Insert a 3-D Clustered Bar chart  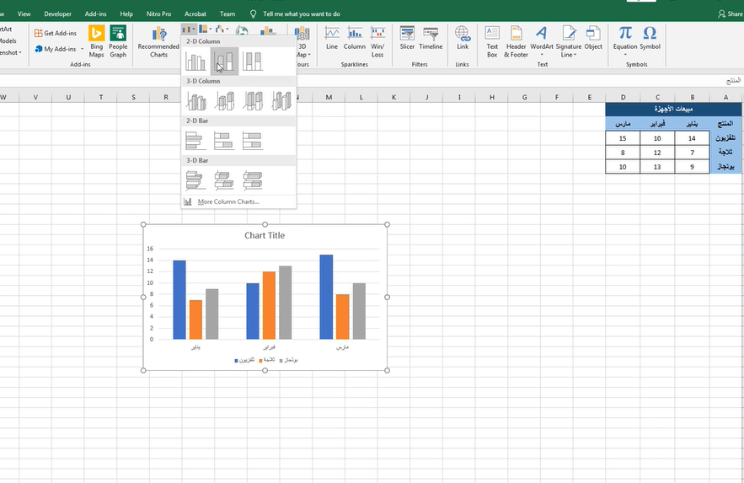coord(195,180)
